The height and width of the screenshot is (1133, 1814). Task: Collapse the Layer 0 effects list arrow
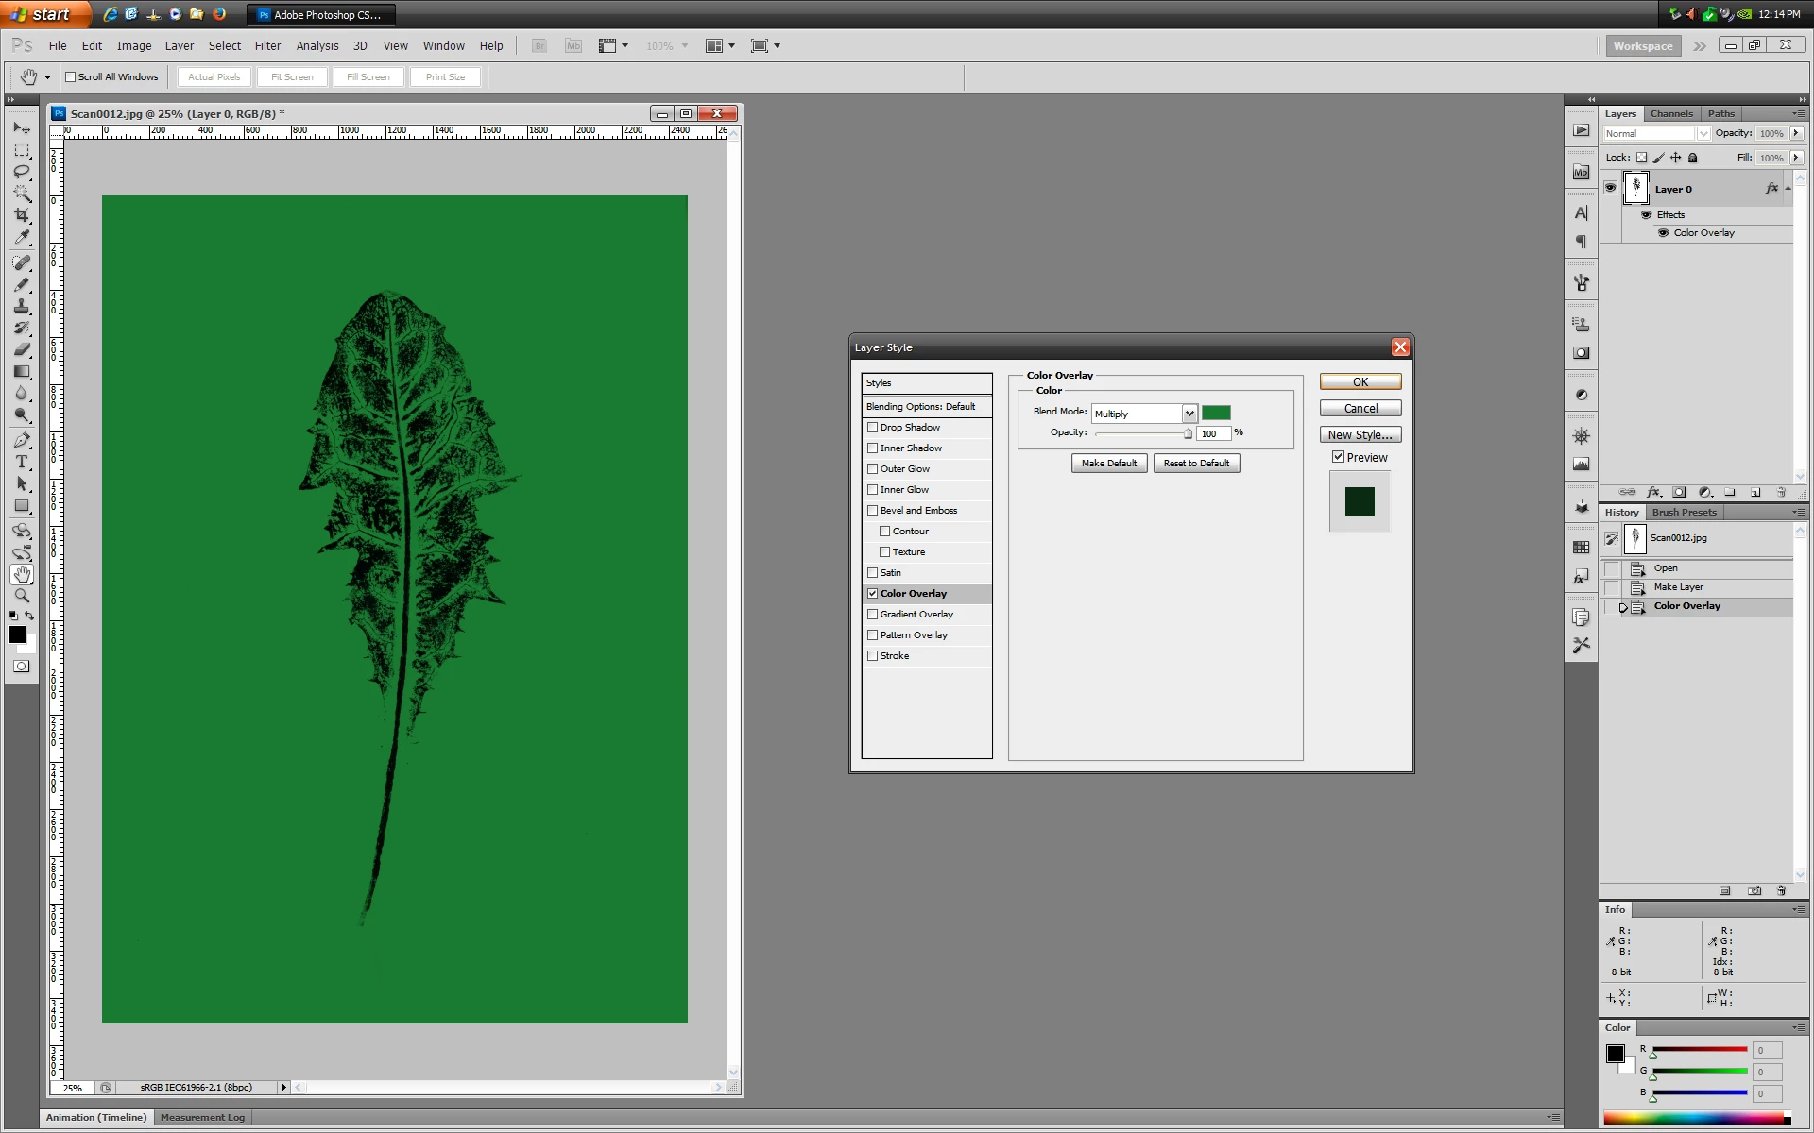[x=1788, y=188]
